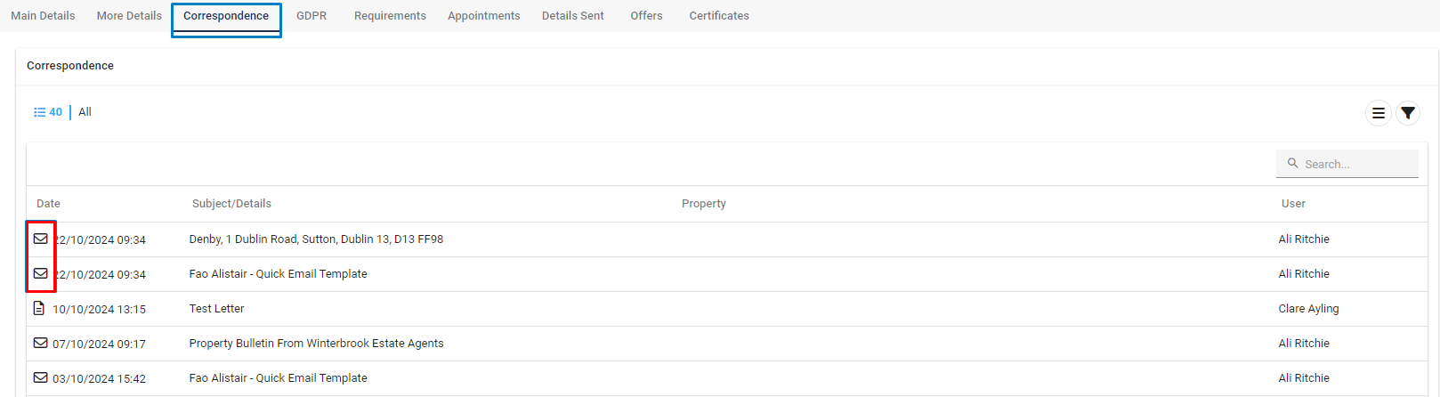Sort by the Date column header
The height and width of the screenshot is (397, 1440).
tap(48, 204)
